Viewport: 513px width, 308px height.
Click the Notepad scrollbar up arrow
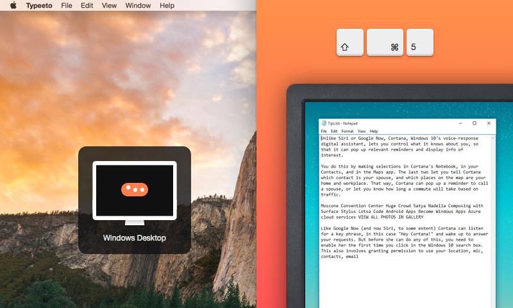click(x=492, y=139)
